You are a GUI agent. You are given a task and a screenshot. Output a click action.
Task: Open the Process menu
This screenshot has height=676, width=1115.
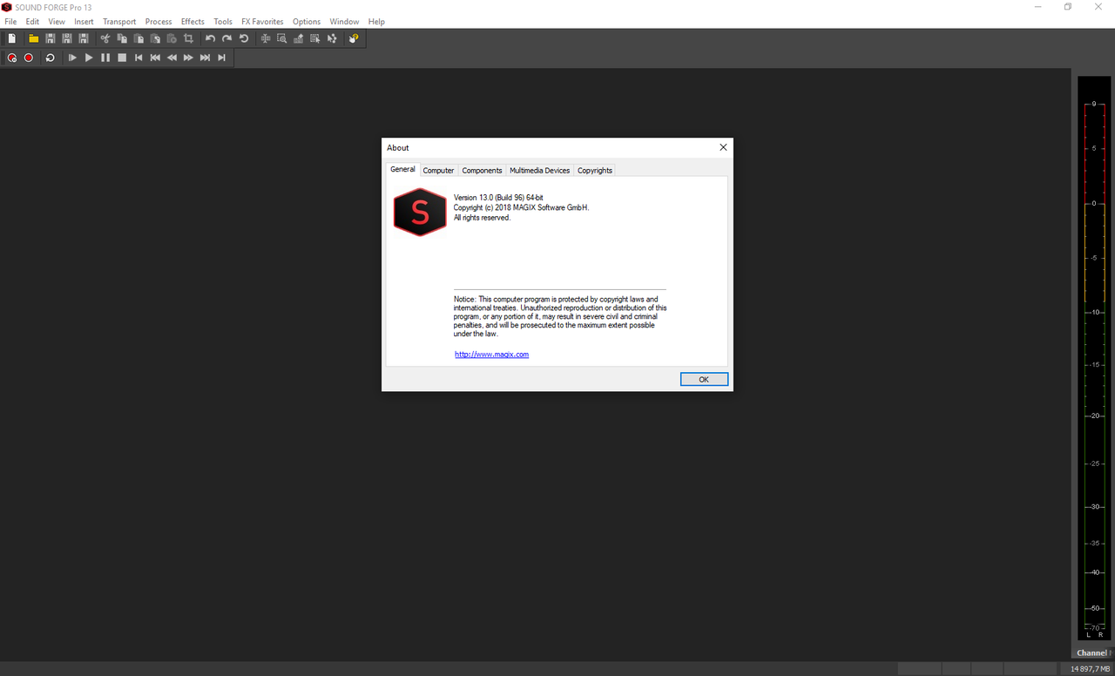point(159,22)
